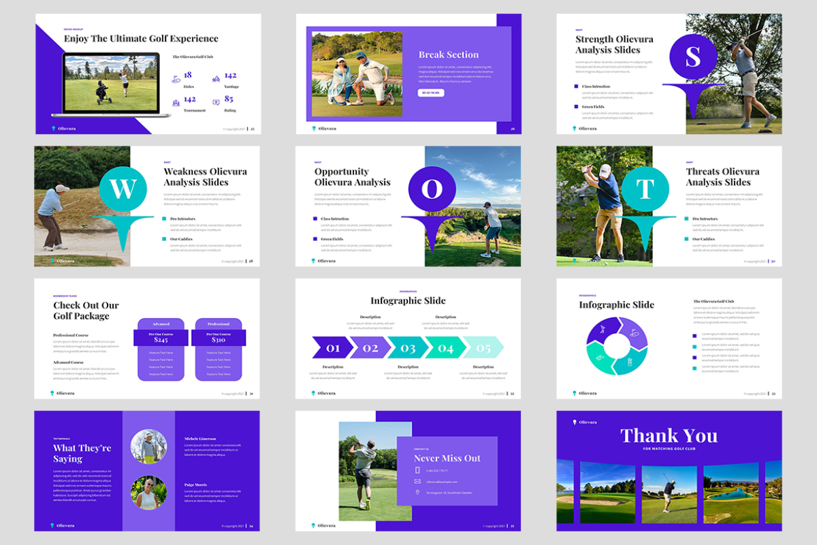Click the purple O badge on Opportunity slide
Screen dimensions: 817x545
[x=432, y=189]
